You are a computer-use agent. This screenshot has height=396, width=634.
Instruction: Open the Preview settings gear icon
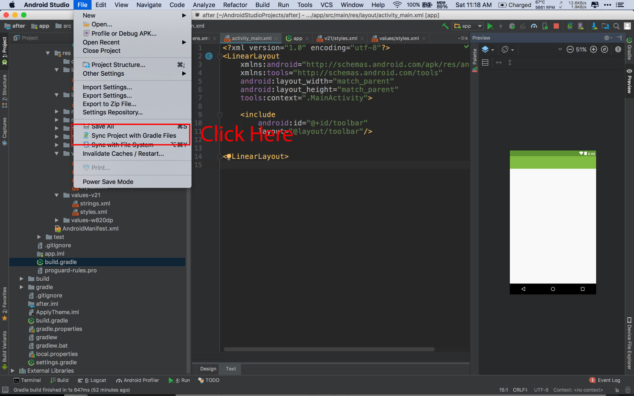tap(607, 38)
